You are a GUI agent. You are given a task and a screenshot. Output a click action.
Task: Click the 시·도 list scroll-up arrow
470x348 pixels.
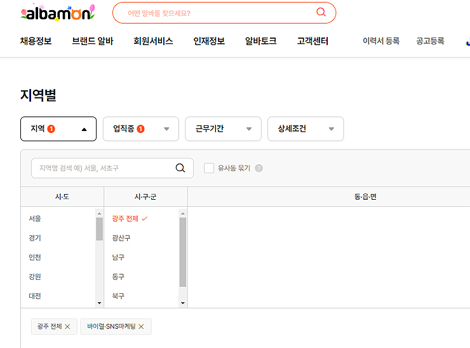click(99, 213)
